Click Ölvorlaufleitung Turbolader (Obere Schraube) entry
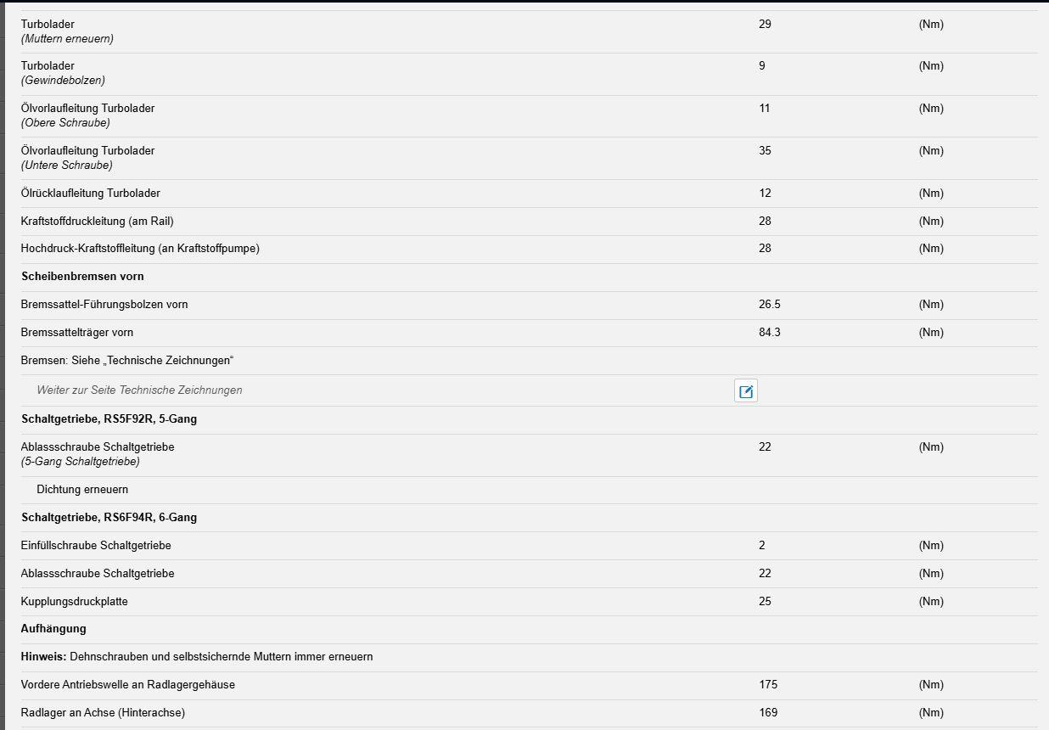Screen dimensions: 1049x730 [x=529, y=116]
